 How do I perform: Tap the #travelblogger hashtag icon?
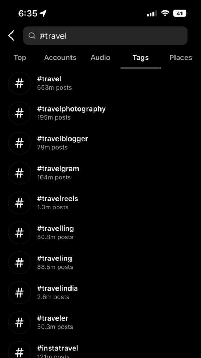tap(20, 143)
